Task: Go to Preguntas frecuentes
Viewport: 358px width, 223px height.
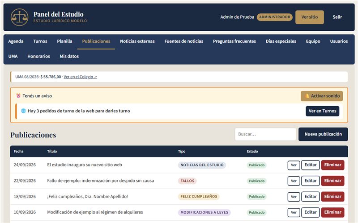Action: click(x=234, y=41)
